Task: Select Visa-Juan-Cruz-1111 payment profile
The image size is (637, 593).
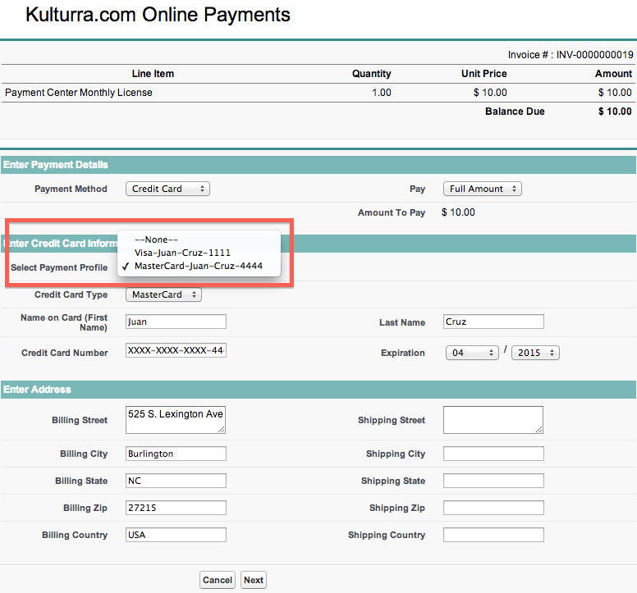Action: point(199,253)
